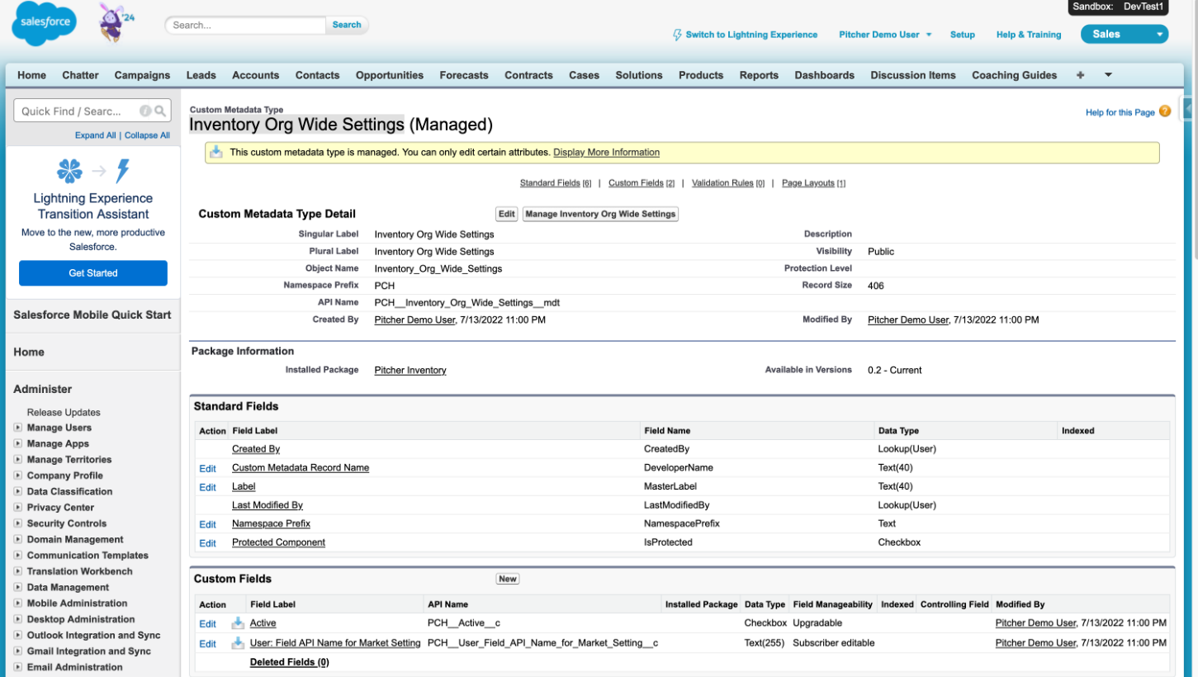Click the Astro mascot '24 release icon
The image size is (1198, 677).
pyautogui.click(x=113, y=23)
